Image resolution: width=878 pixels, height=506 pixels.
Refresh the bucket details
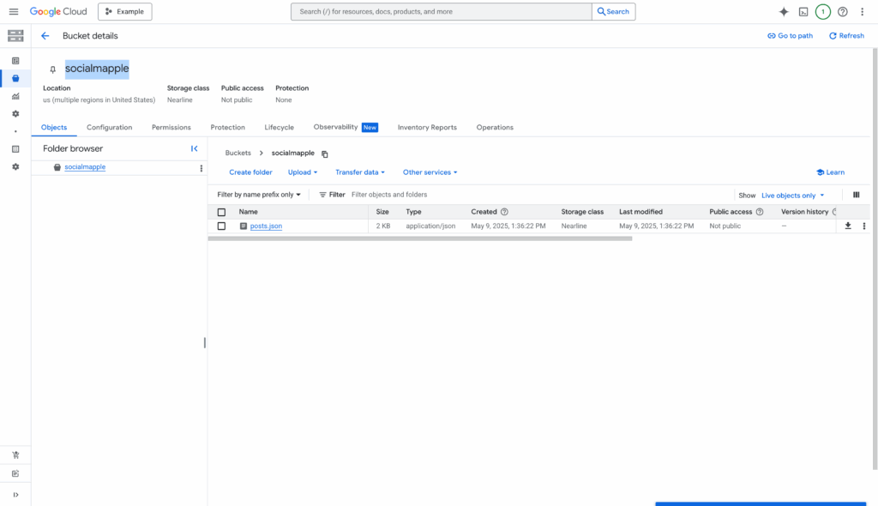point(846,36)
